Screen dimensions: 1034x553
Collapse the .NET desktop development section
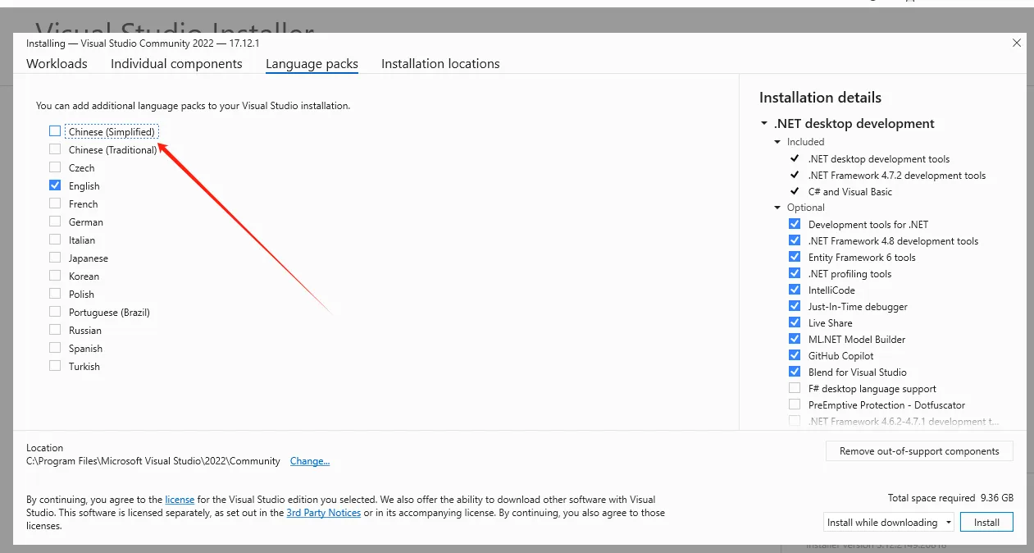tap(764, 124)
